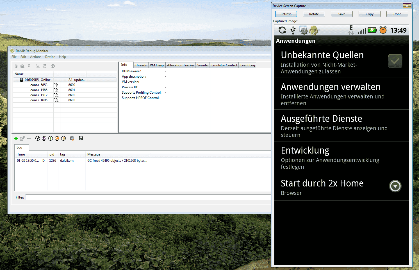The width and height of the screenshot is (419, 270).
Task: Select the Info tab
Action: tap(126, 65)
